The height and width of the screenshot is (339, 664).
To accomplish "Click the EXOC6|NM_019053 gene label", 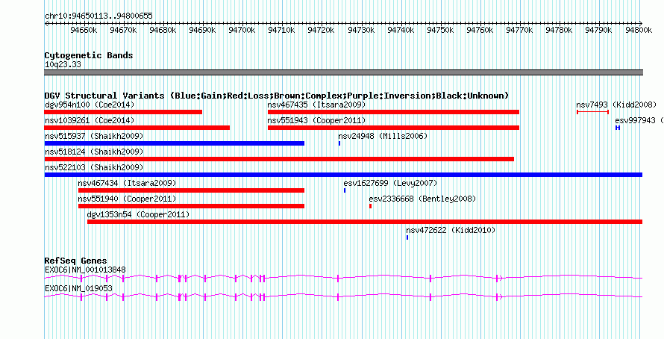I will pyautogui.click(x=78, y=288).
